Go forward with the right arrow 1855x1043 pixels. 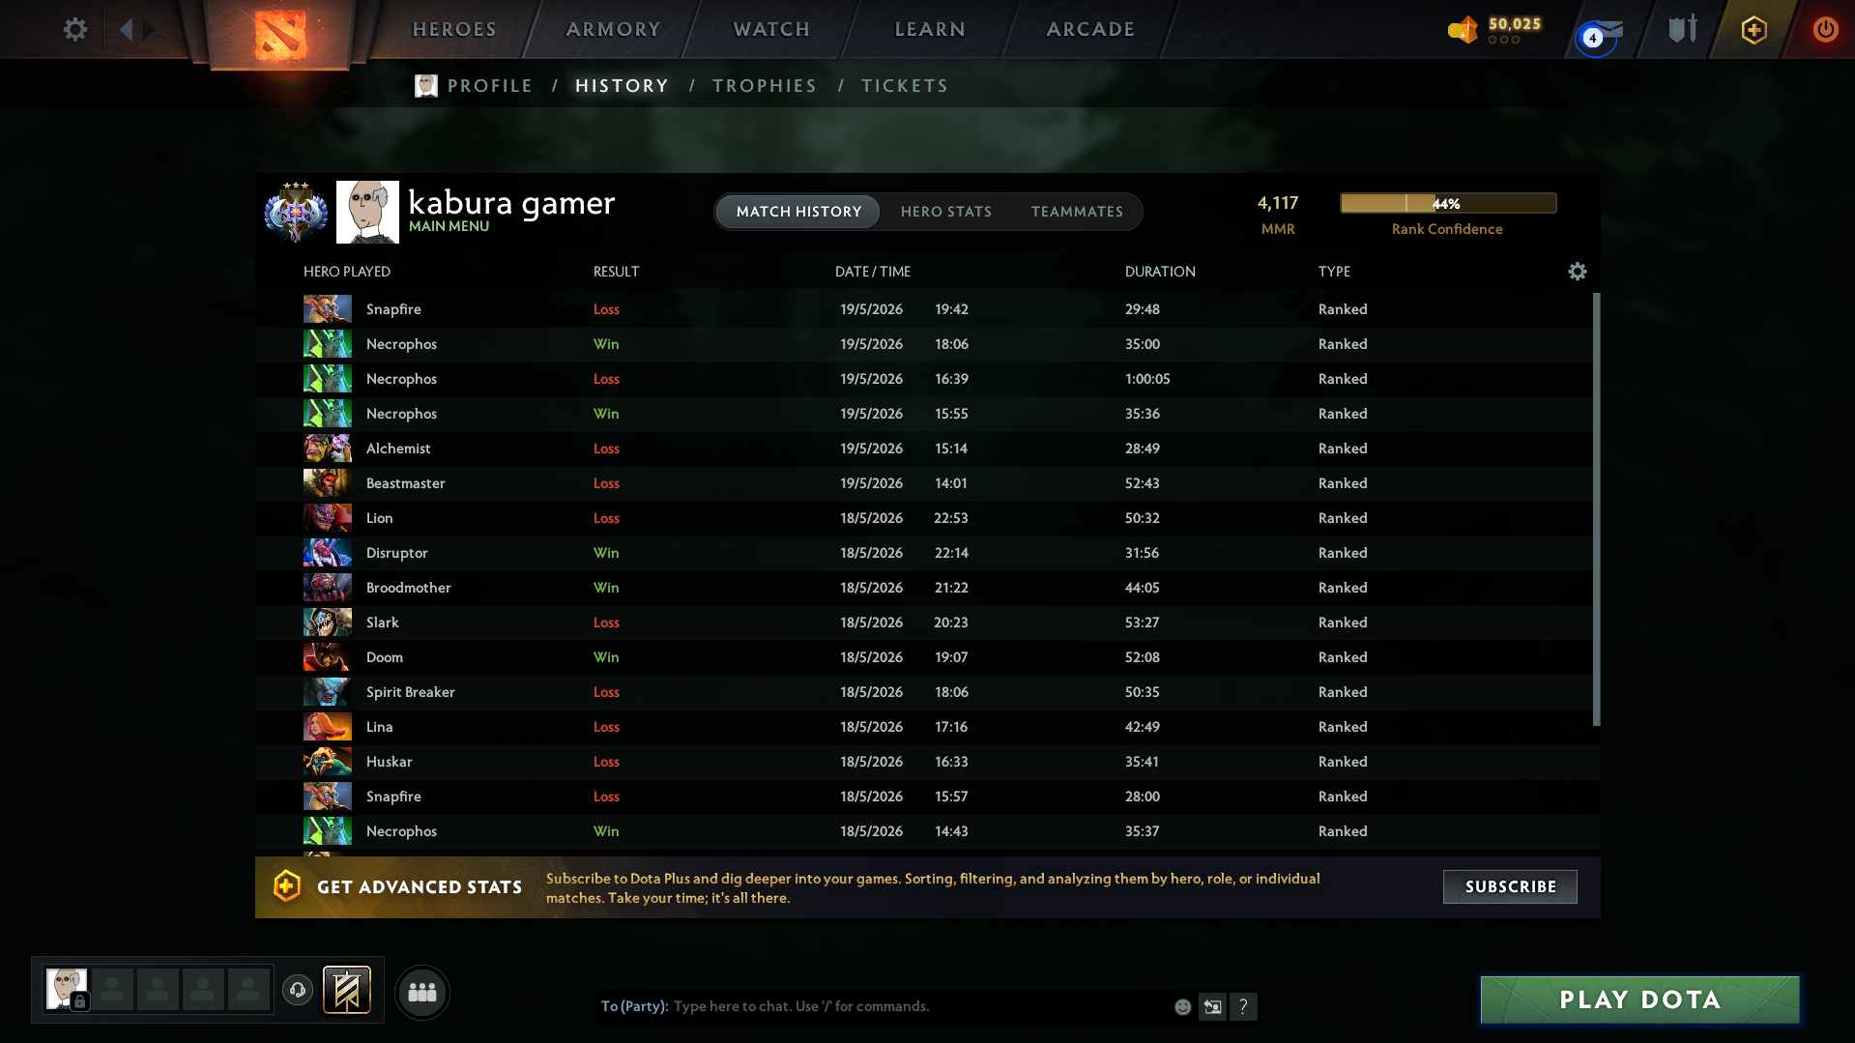tap(148, 29)
